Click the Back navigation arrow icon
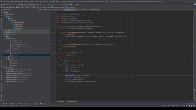The width and height of the screenshot is (196, 110). click(10, 4)
